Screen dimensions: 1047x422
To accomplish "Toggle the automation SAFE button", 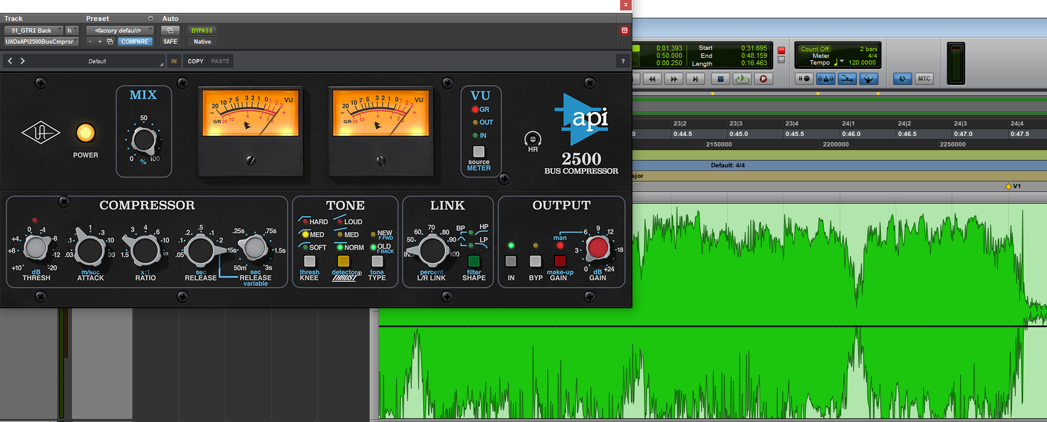I will (x=170, y=42).
